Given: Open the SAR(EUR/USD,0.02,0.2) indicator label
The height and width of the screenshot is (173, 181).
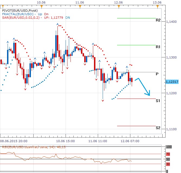Looking at the screenshot, I should [21, 17].
